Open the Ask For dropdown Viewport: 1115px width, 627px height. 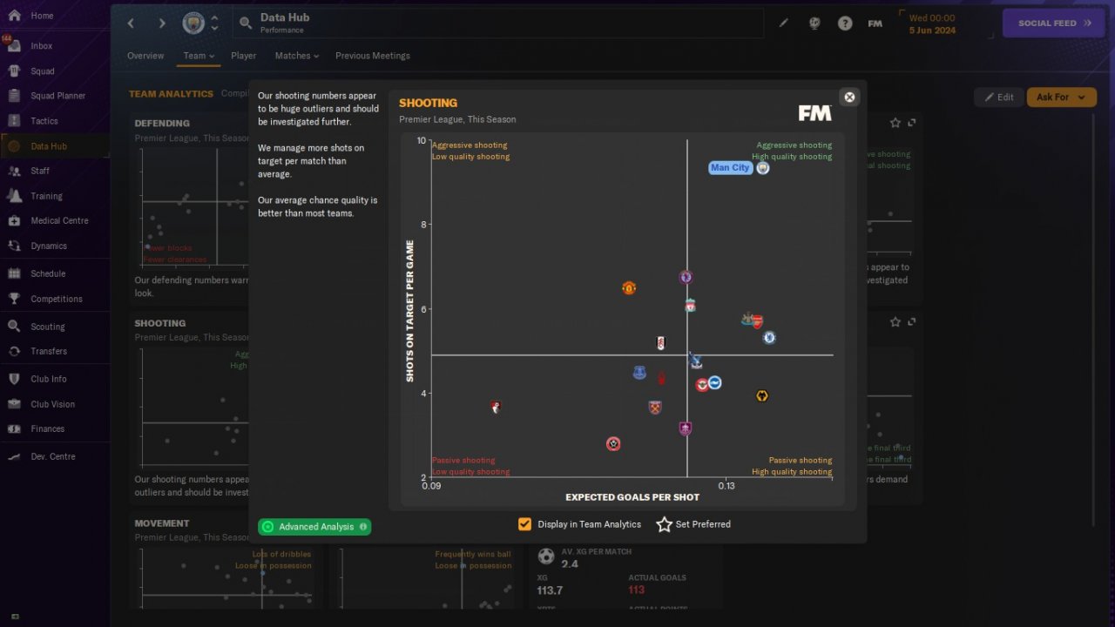[x=1062, y=98]
